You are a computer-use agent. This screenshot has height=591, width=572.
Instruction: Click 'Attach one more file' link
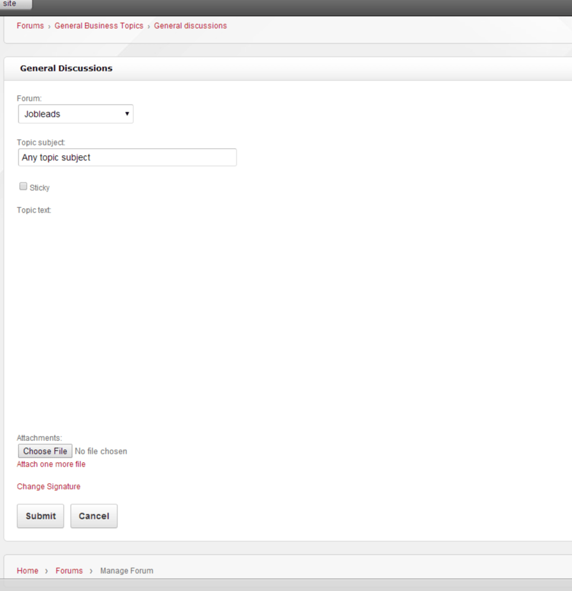tap(51, 465)
